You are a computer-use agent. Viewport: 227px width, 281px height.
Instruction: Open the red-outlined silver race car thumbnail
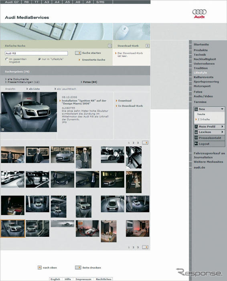(87, 228)
